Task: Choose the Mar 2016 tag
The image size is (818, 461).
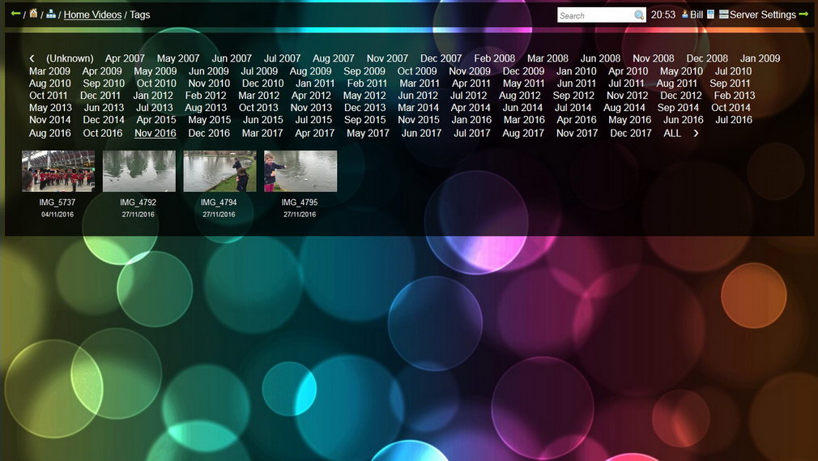Action: (x=524, y=120)
